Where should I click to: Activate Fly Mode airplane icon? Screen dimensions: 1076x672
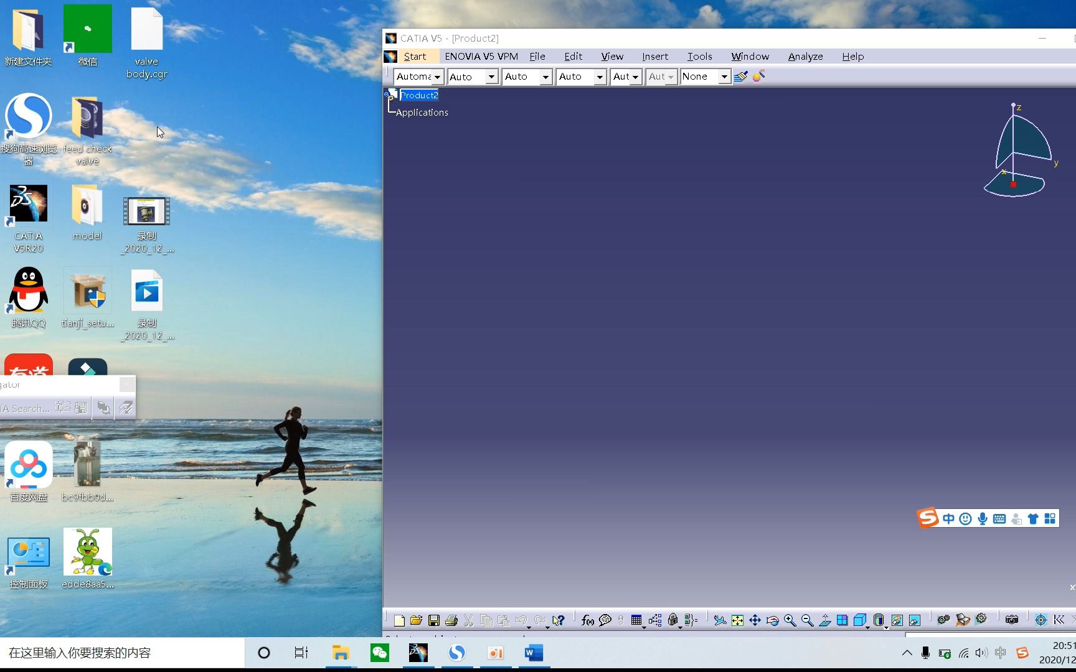pos(720,620)
